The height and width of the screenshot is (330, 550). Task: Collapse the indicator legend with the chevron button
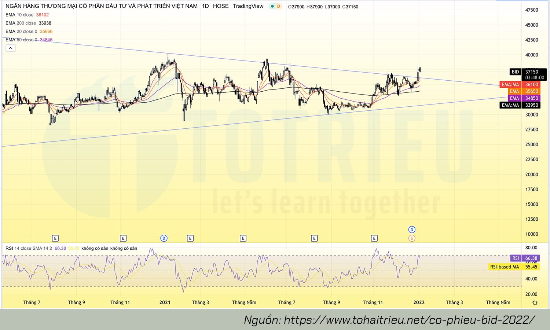tap(11, 48)
